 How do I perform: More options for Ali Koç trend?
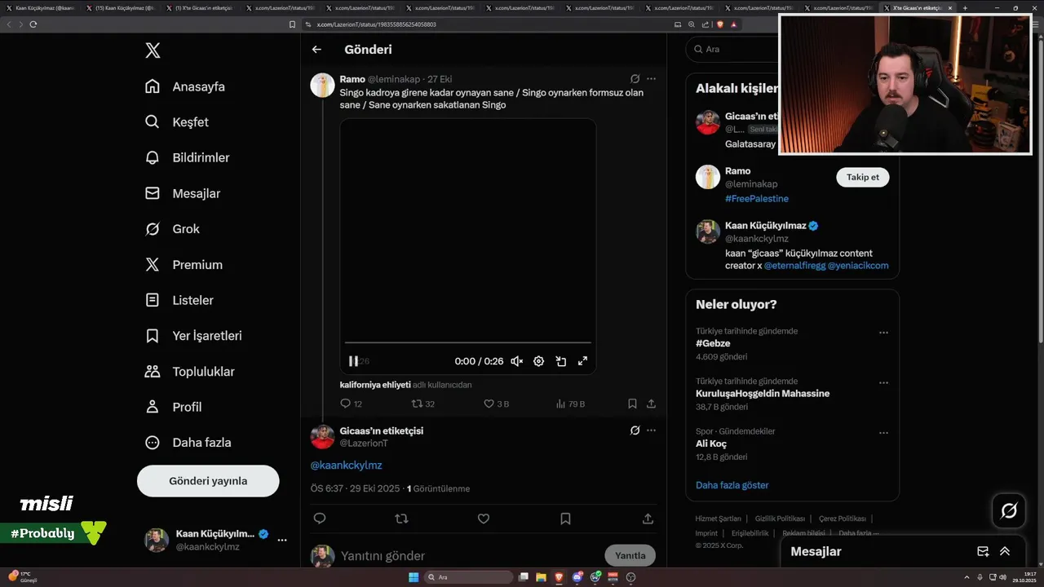(883, 432)
